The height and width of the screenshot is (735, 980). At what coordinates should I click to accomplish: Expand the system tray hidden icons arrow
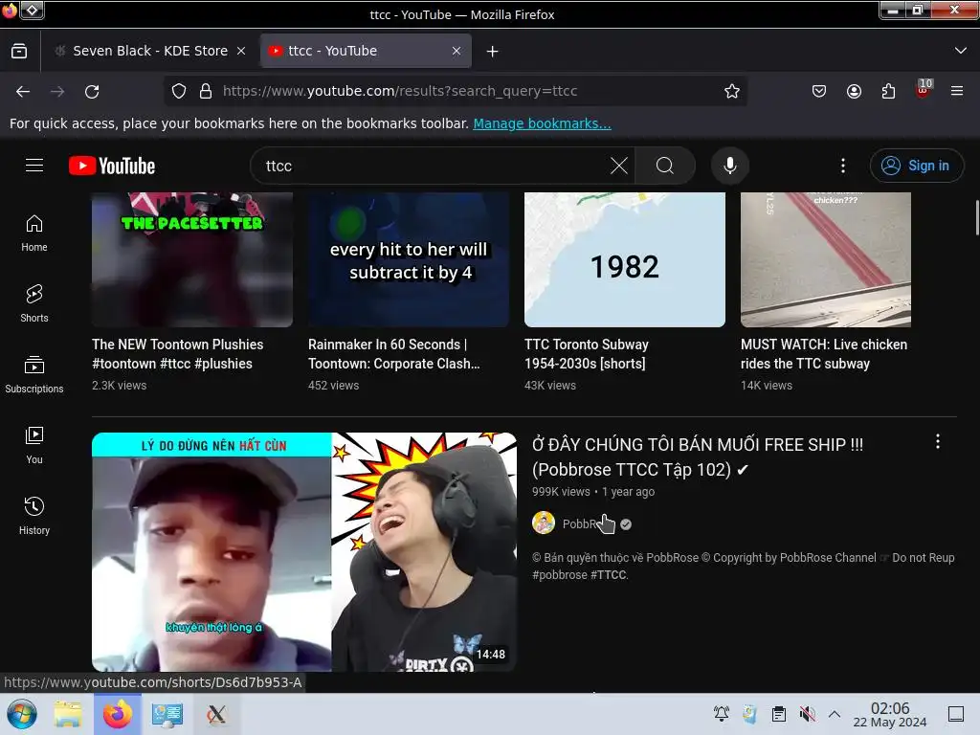click(x=835, y=714)
